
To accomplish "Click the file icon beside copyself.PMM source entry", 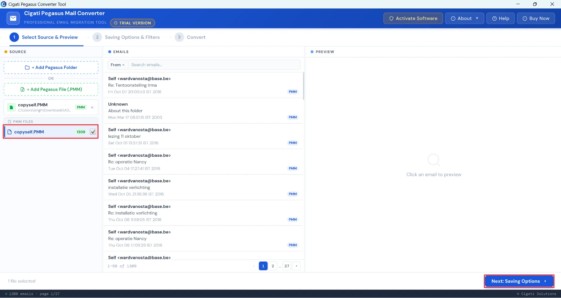I will coord(11,107).
